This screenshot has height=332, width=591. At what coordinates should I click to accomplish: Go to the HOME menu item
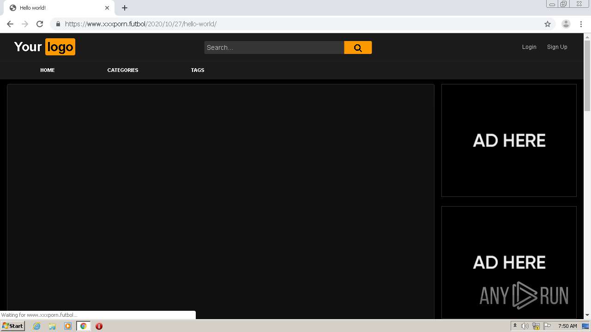[48, 70]
